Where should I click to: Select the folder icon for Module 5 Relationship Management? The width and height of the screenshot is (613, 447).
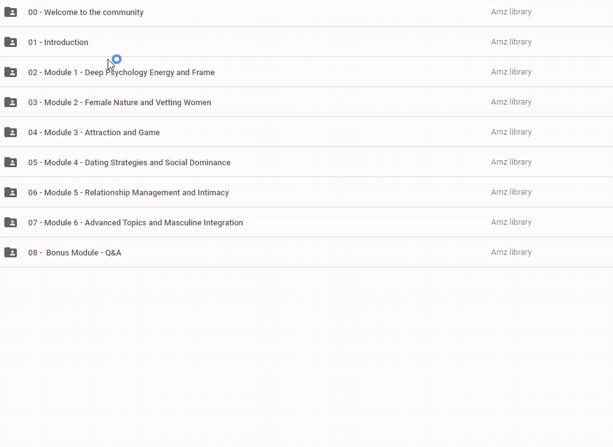click(11, 192)
